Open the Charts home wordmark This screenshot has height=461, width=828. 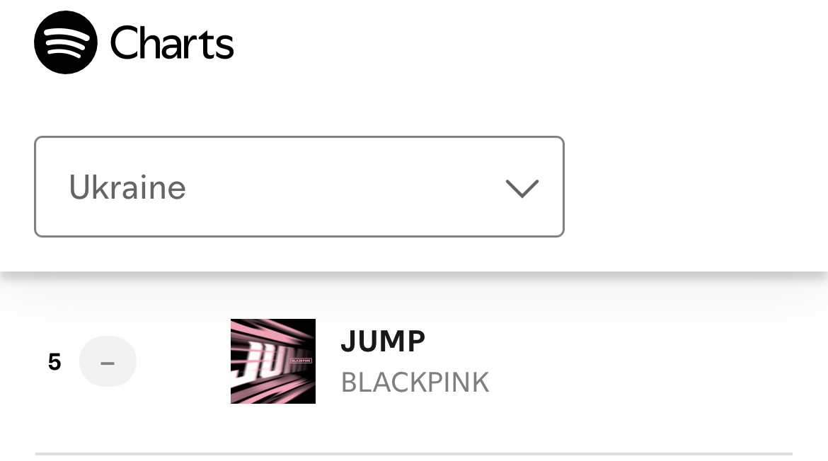[x=172, y=43]
